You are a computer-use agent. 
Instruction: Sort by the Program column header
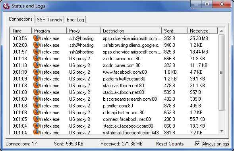(49, 31)
